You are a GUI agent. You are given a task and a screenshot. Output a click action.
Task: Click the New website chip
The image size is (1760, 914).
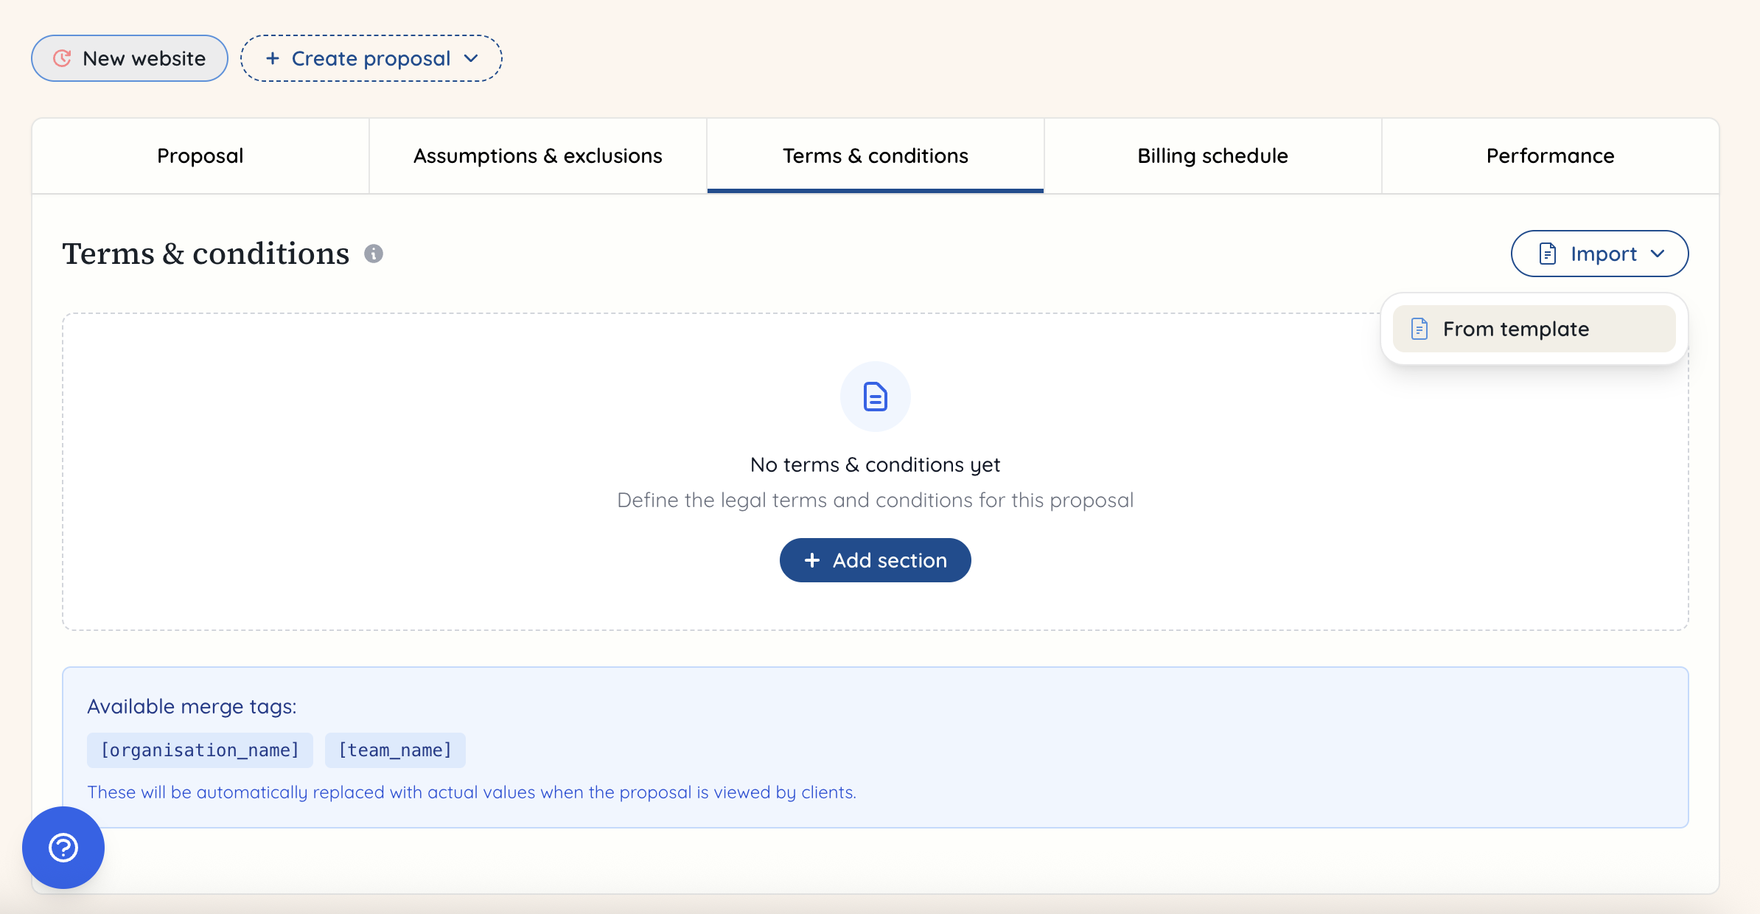point(129,58)
